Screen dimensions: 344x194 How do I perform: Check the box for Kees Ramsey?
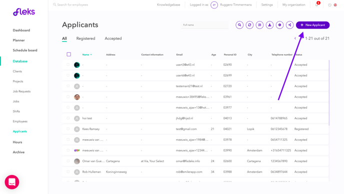tap(68, 129)
